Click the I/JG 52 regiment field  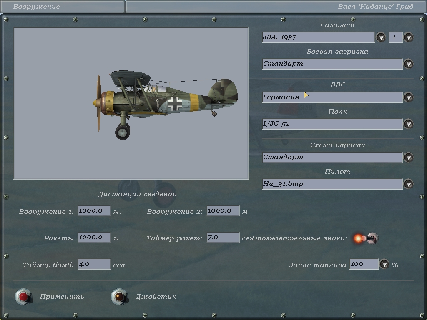pos(332,124)
